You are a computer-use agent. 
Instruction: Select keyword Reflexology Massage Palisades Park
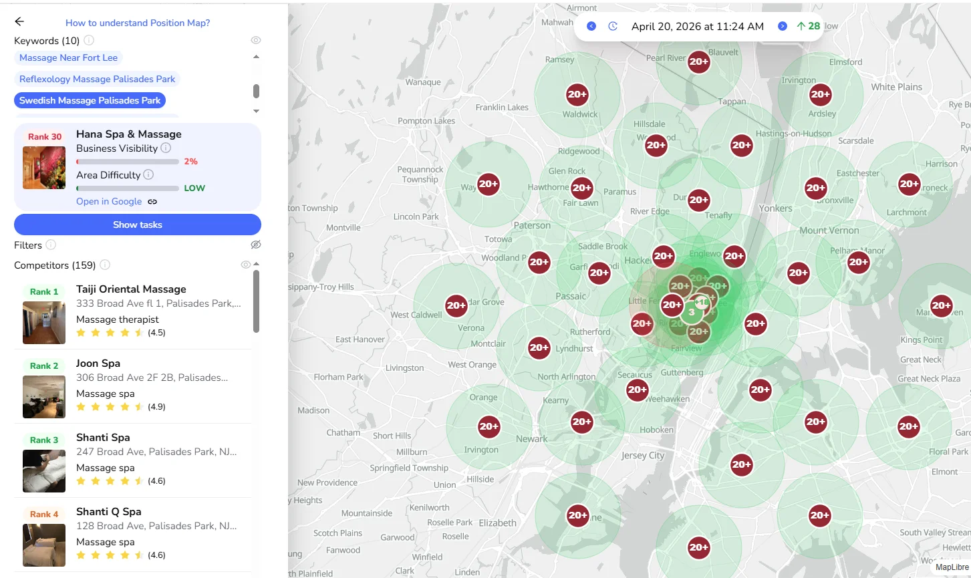tap(97, 80)
